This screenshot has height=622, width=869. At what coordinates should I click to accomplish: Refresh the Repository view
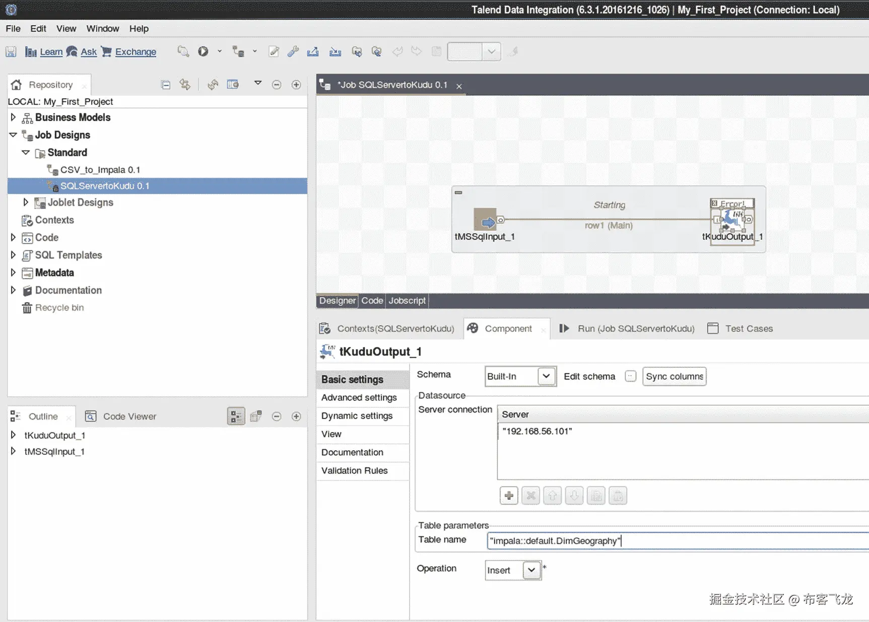click(x=213, y=85)
